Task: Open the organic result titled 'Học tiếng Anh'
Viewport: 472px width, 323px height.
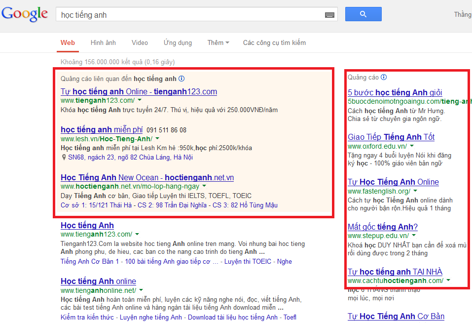Action: (87, 225)
